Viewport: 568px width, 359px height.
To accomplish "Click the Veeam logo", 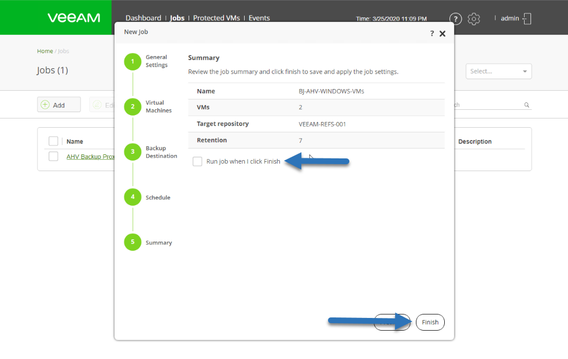I will pyautogui.click(x=74, y=18).
